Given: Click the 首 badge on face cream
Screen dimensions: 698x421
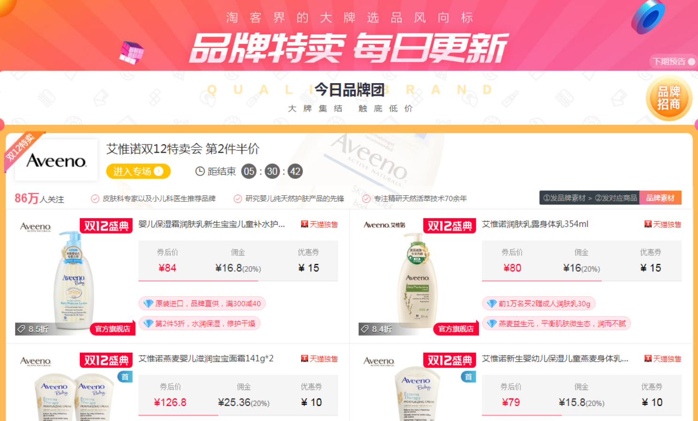Looking at the screenshot, I should [125, 376].
